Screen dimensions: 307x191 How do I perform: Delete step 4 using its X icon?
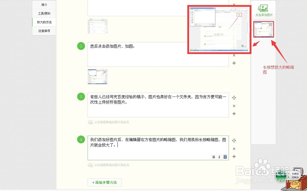pos(234,149)
